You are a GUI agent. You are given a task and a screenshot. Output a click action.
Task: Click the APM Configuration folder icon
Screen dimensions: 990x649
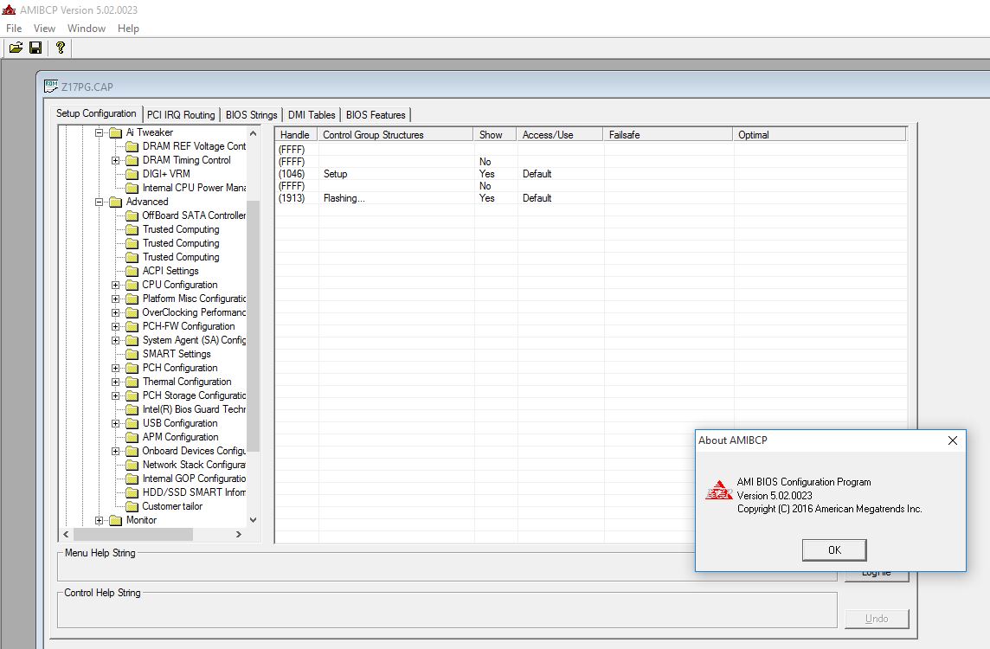coord(132,438)
